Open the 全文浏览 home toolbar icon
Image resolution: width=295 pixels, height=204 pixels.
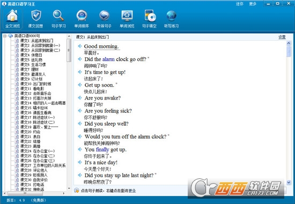(12, 19)
